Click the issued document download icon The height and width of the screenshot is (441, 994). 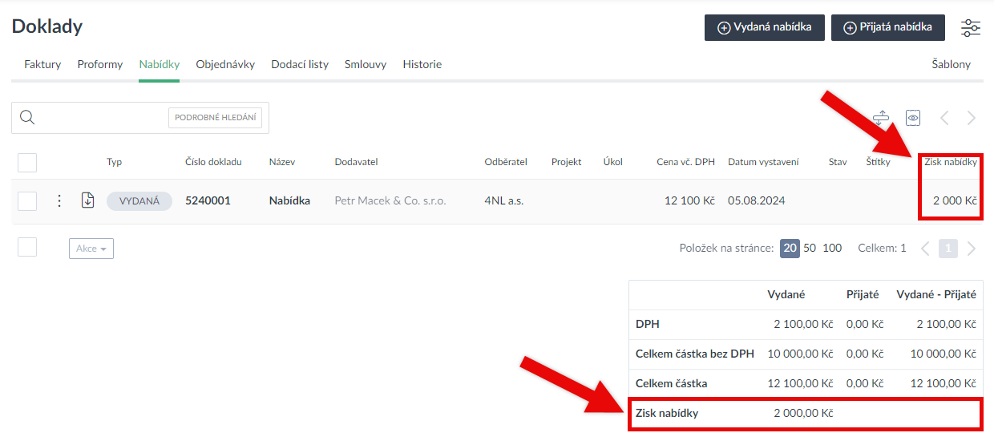coord(88,200)
